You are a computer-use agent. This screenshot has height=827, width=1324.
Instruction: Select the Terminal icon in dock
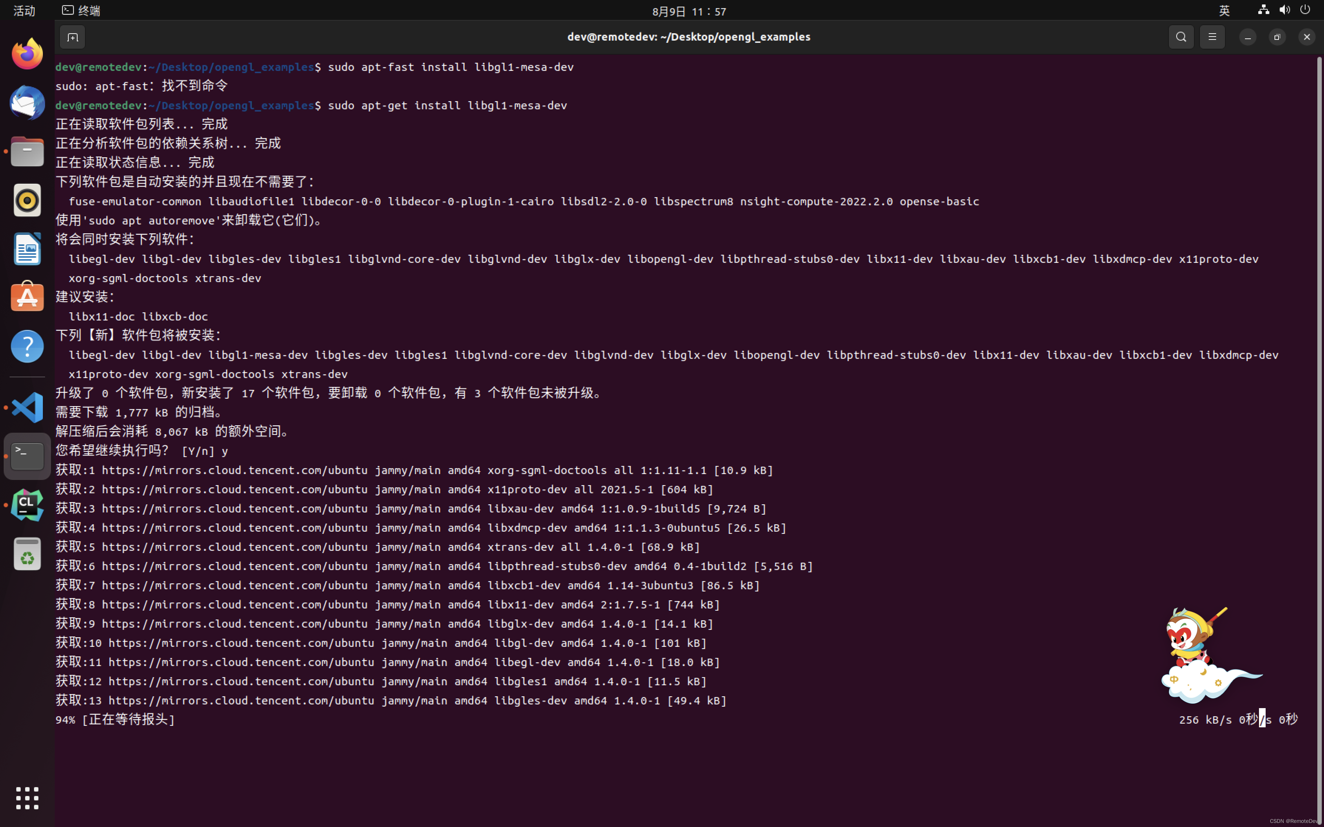coord(27,456)
